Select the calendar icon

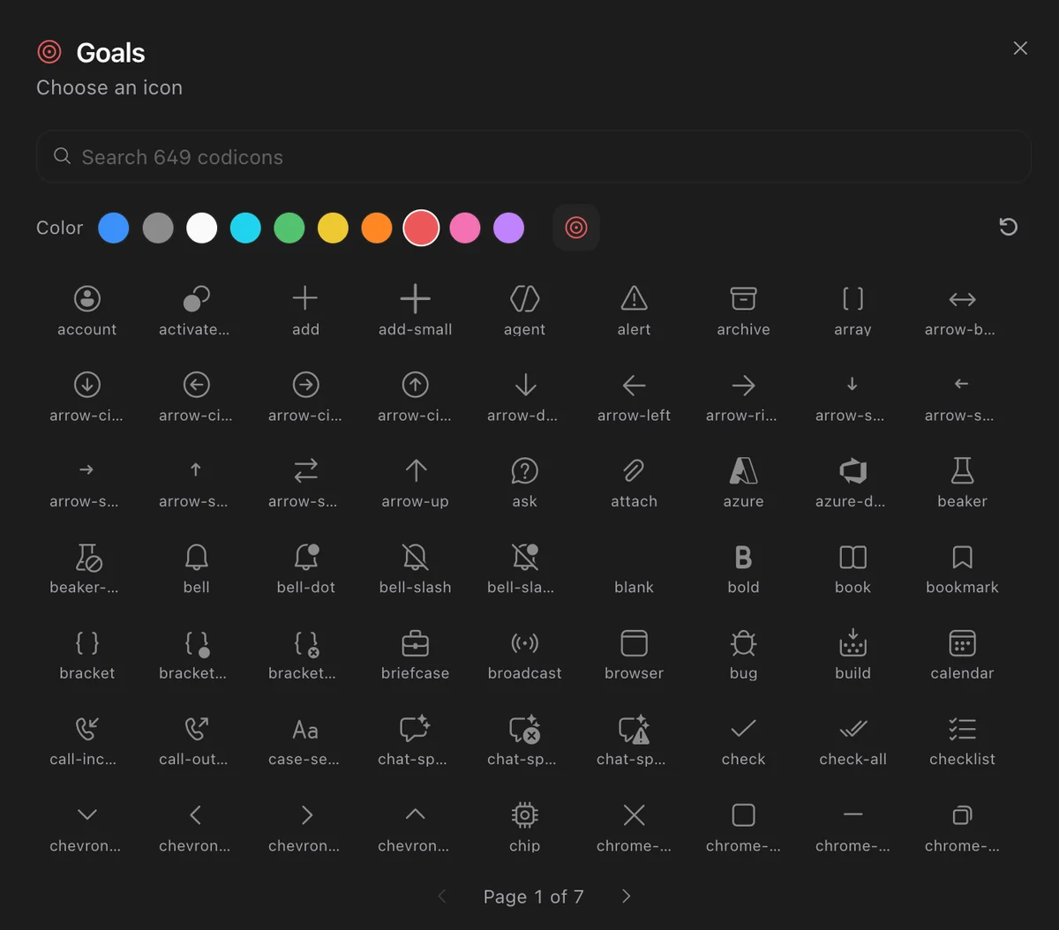click(x=962, y=655)
